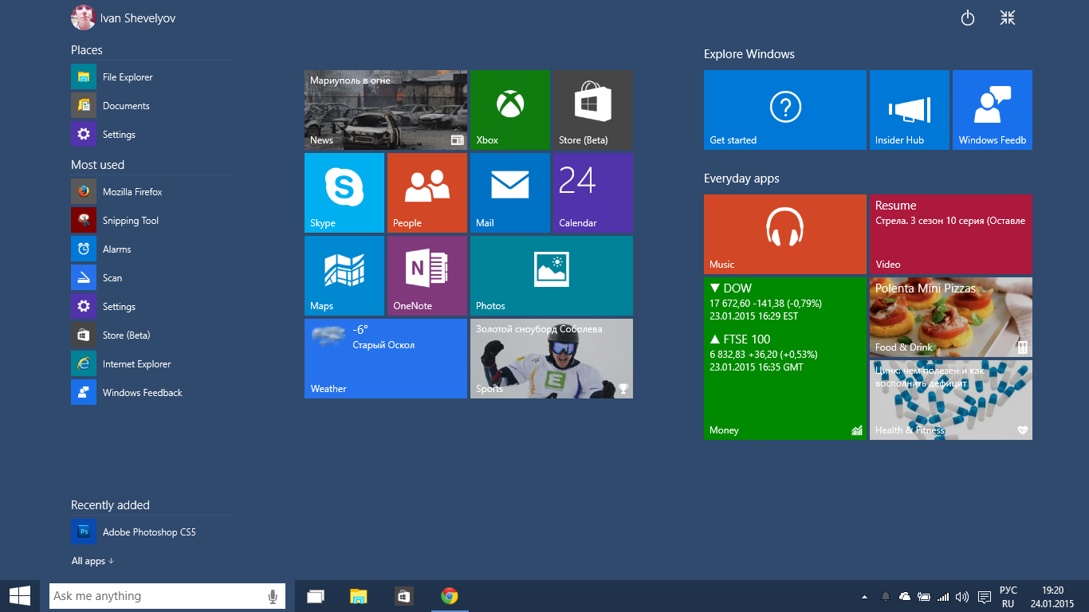Open the Store icon on the taskbar

(404, 596)
